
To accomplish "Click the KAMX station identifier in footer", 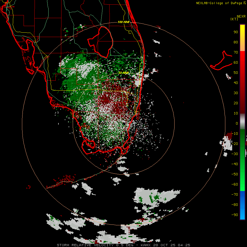I will tap(146, 245).
